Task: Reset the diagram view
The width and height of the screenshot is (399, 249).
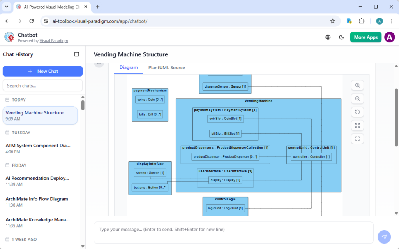Action: point(357,112)
